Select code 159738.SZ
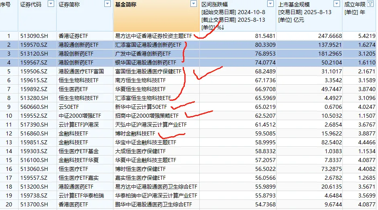Image resolution: width=378 pixels, height=210 pixels. point(34,195)
